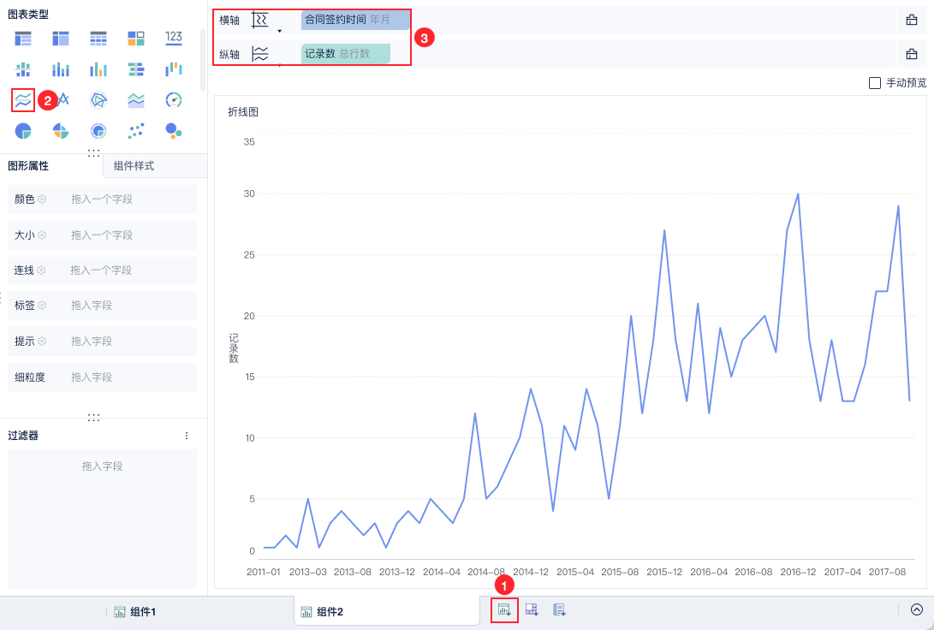The image size is (934, 630).
Task: Choose the scatter plot chart icon
Action: (136, 131)
